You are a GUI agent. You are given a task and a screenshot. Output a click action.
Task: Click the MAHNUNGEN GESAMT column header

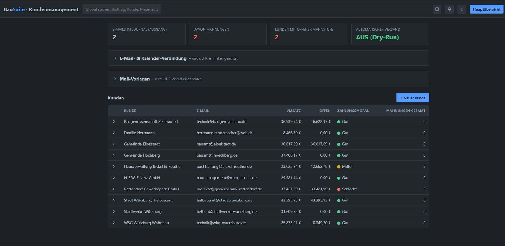(x=406, y=111)
